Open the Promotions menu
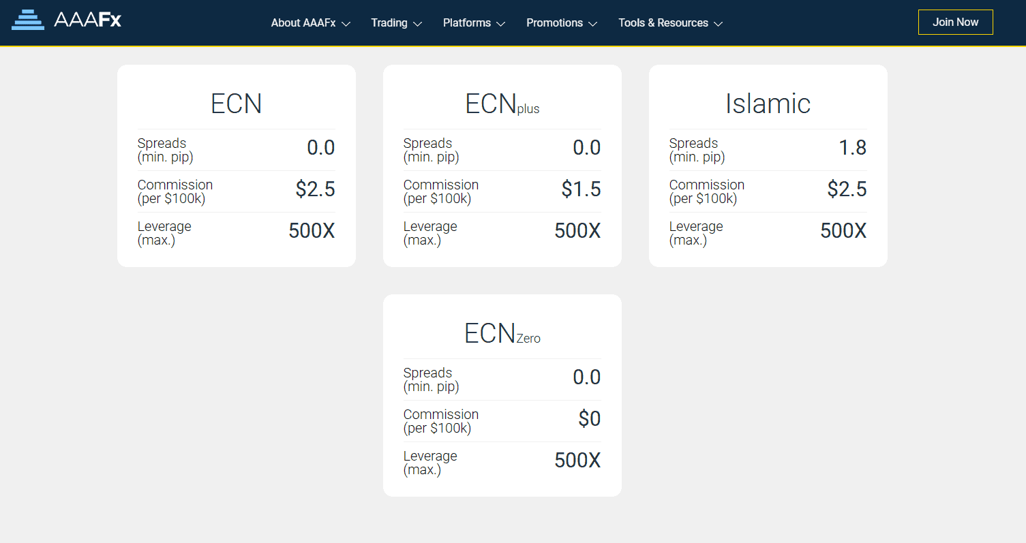This screenshot has height=543, width=1026. pos(554,23)
